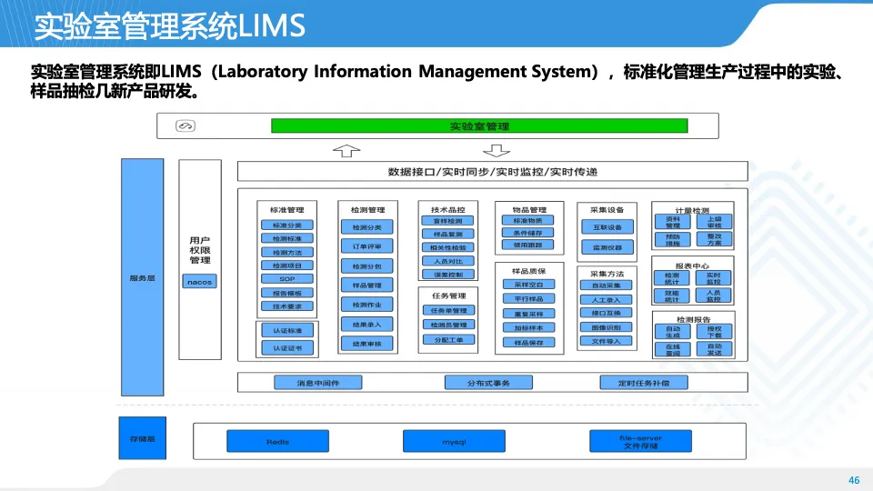This screenshot has height=491, width=873.
Task: Click the 加标样本 box
Action: pyautogui.click(x=528, y=328)
